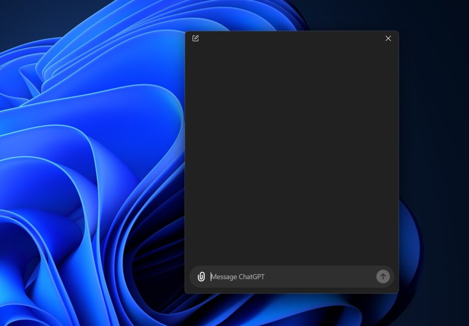Close the ChatGPT companion window
The width and height of the screenshot is (469, 326).
388,38
